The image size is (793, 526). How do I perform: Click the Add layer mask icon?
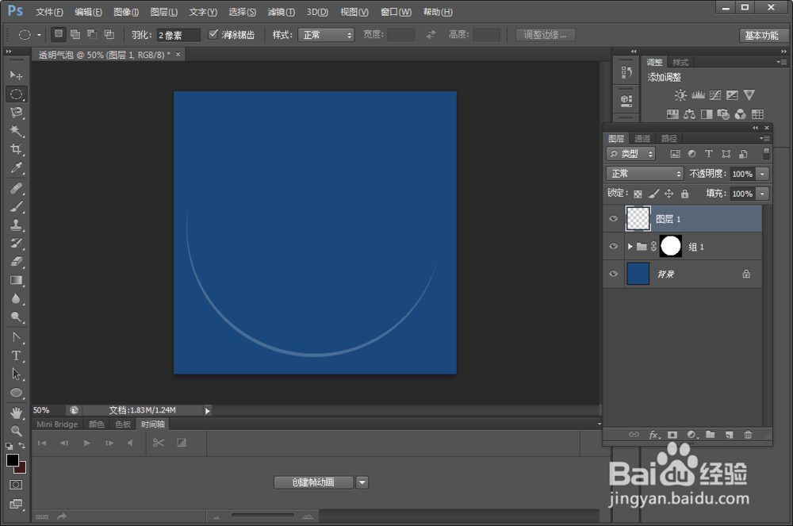pos(672,435)
